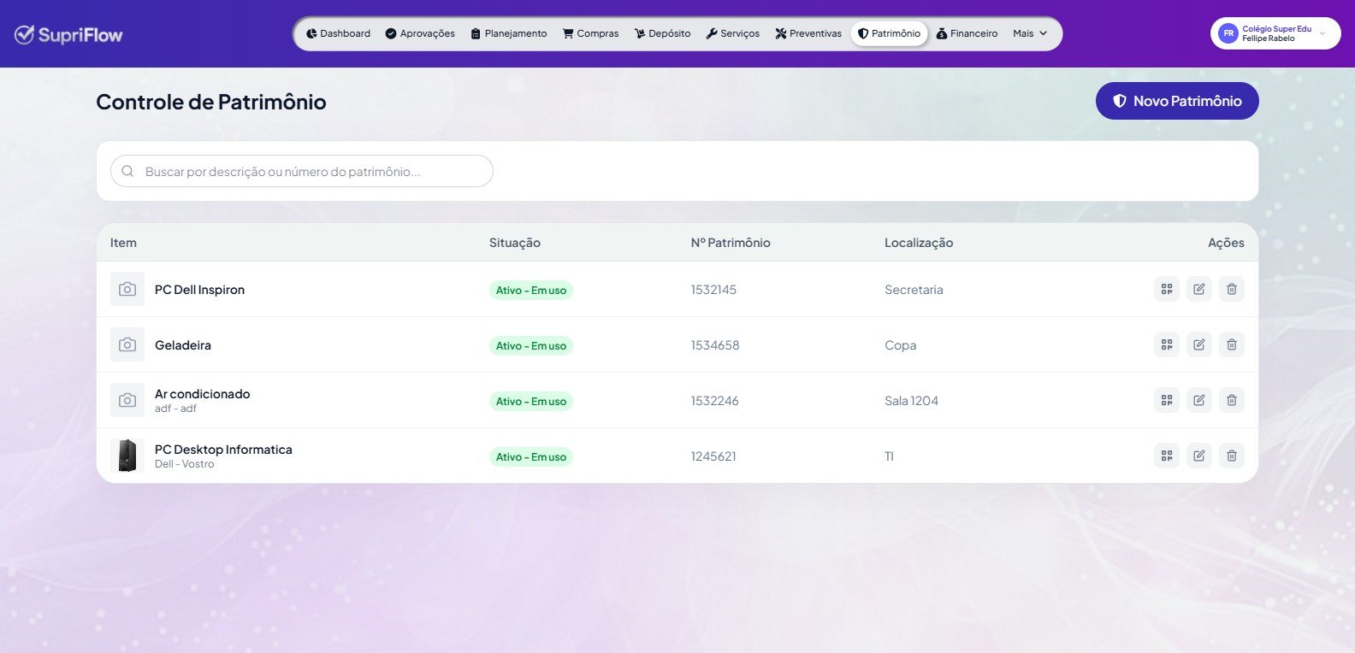This screenshot has width=1355, height=653.
Task: Select the Patrimônio tab
Action: coord(889,33)
